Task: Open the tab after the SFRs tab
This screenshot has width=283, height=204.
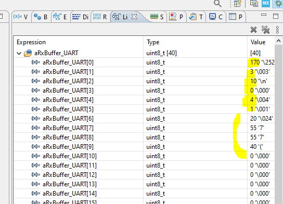Action: [176, 17]
